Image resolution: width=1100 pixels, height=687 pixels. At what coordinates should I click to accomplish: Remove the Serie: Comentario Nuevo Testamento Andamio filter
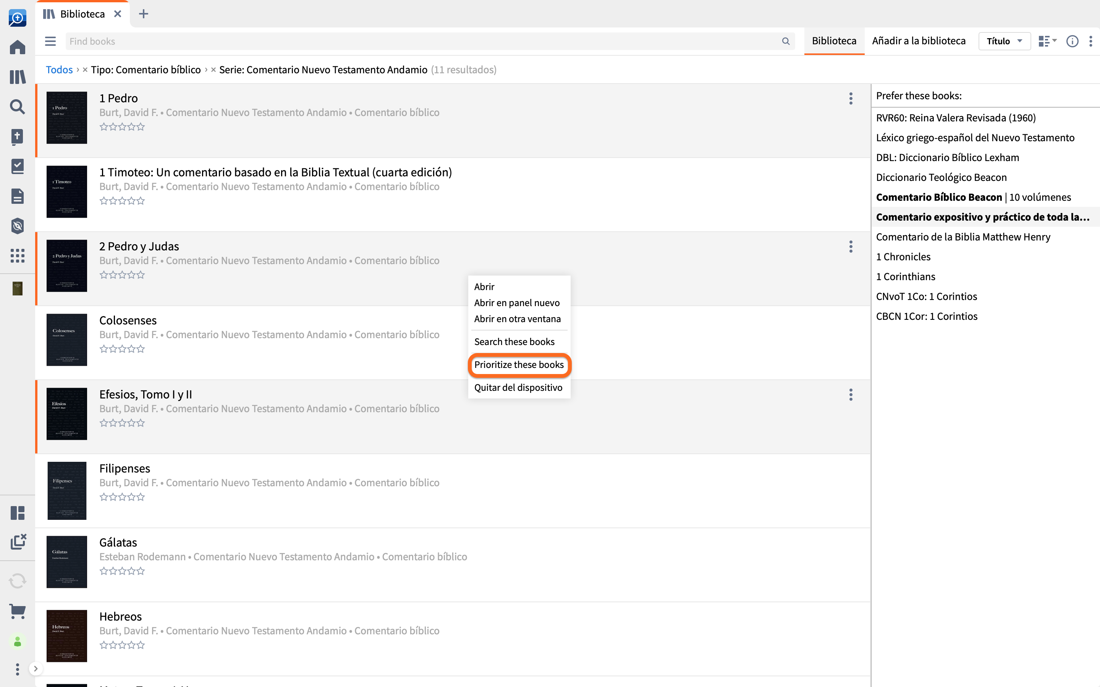tap(213, 69)
